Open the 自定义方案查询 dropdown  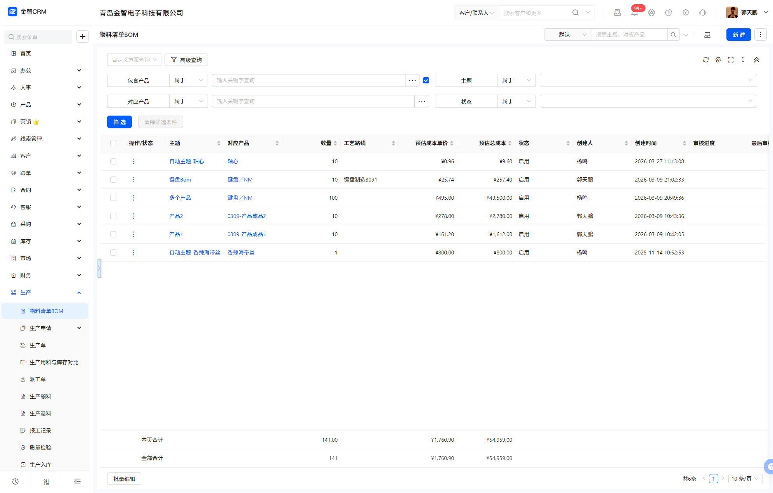134,60
